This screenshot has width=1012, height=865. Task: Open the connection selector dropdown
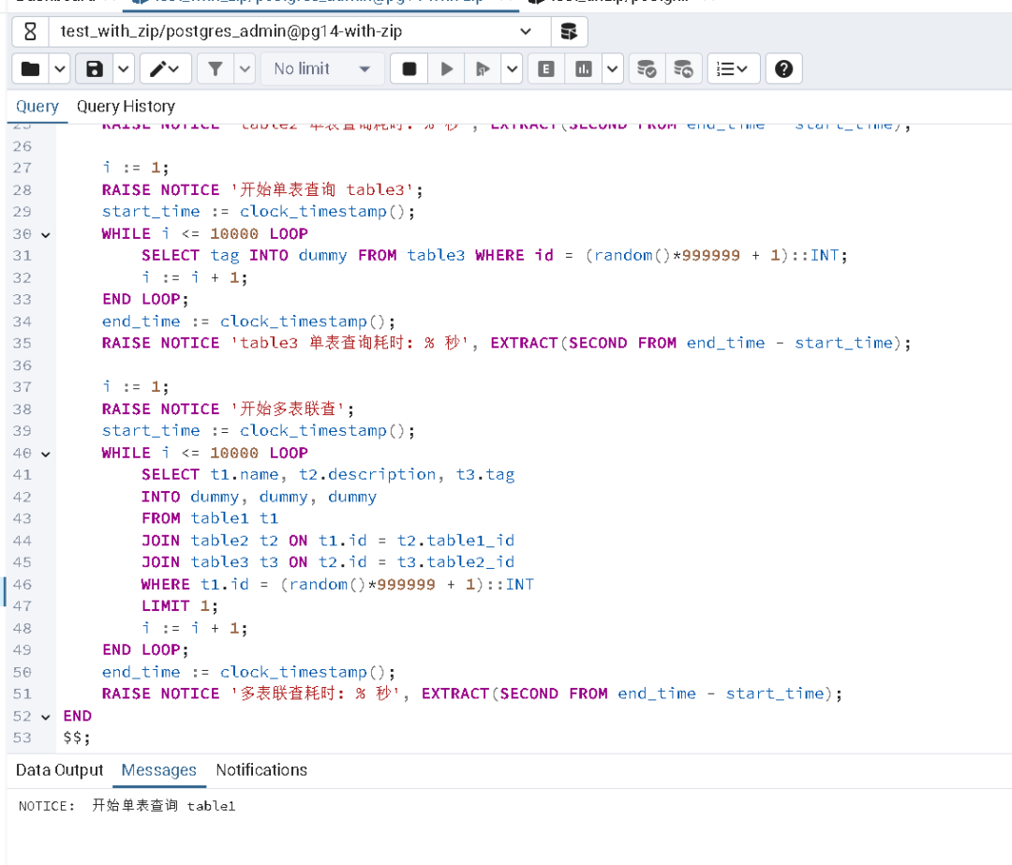[x=527, y=31]
